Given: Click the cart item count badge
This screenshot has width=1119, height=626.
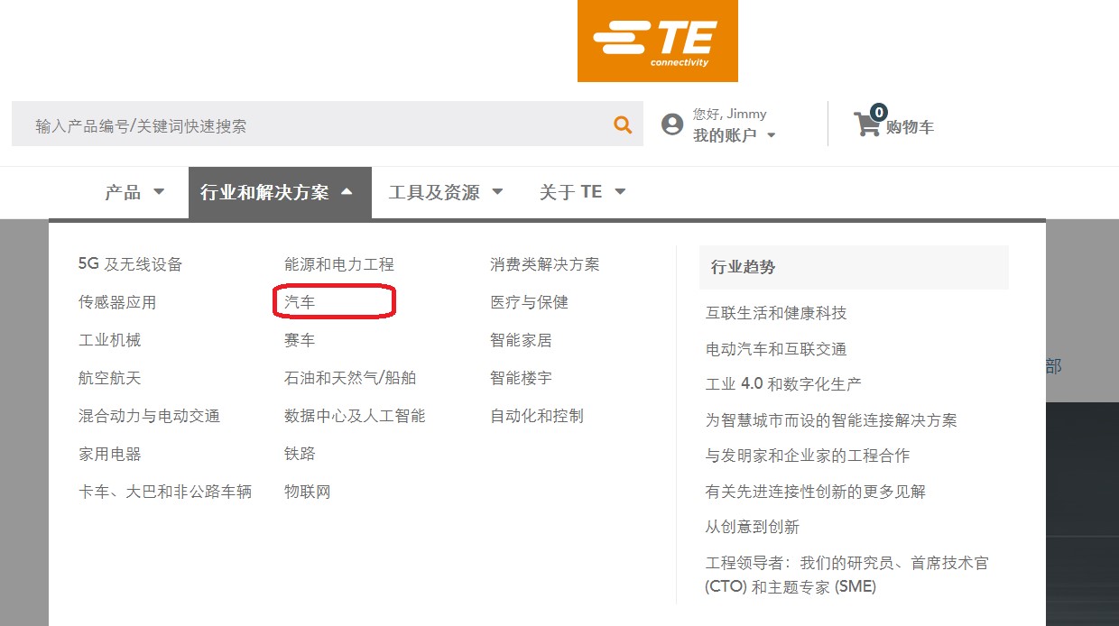Looking at the screenshot, I should point(878,113).
